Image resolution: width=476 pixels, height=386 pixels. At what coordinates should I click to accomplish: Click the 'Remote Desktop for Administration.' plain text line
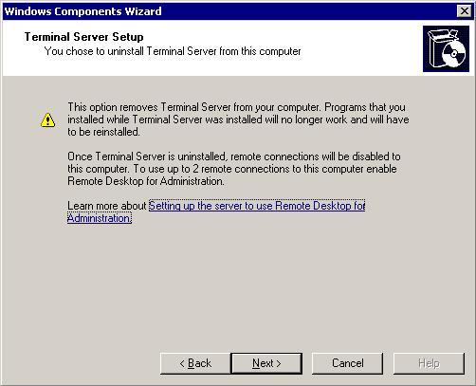point(146,181)
